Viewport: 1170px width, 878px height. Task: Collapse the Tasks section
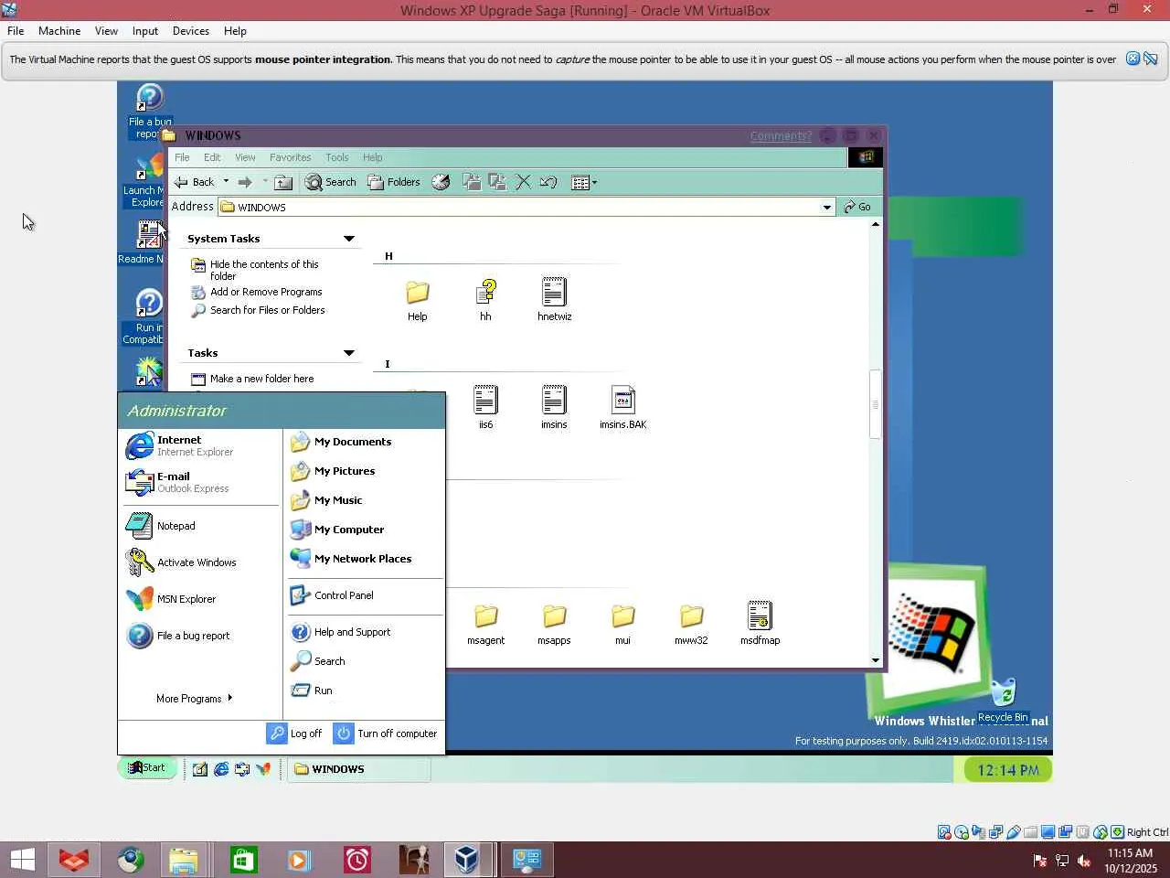tap(348, 353)
